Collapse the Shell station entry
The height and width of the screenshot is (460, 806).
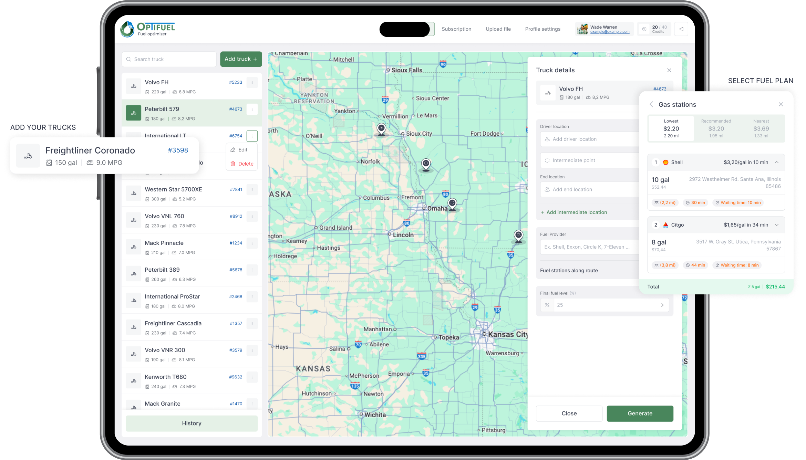click(x=776, y=163)
